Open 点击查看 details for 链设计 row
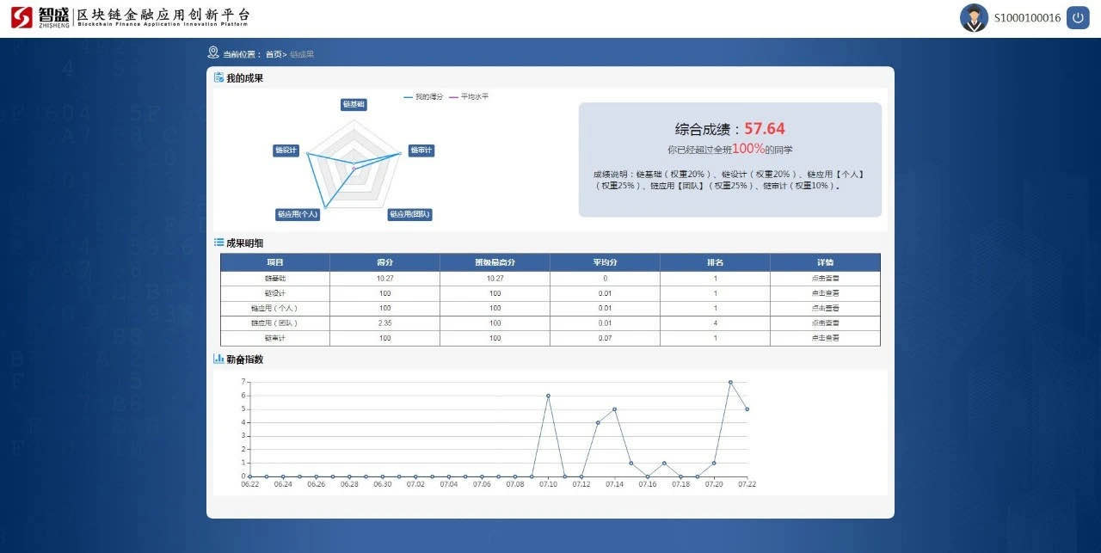 [825, 293]
